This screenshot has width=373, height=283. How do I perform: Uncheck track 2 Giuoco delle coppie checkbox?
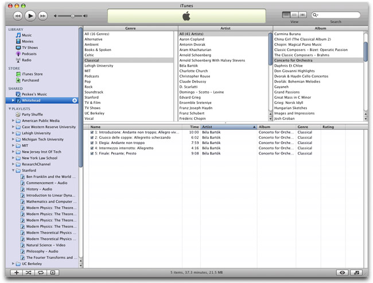[x=92, y=138]
